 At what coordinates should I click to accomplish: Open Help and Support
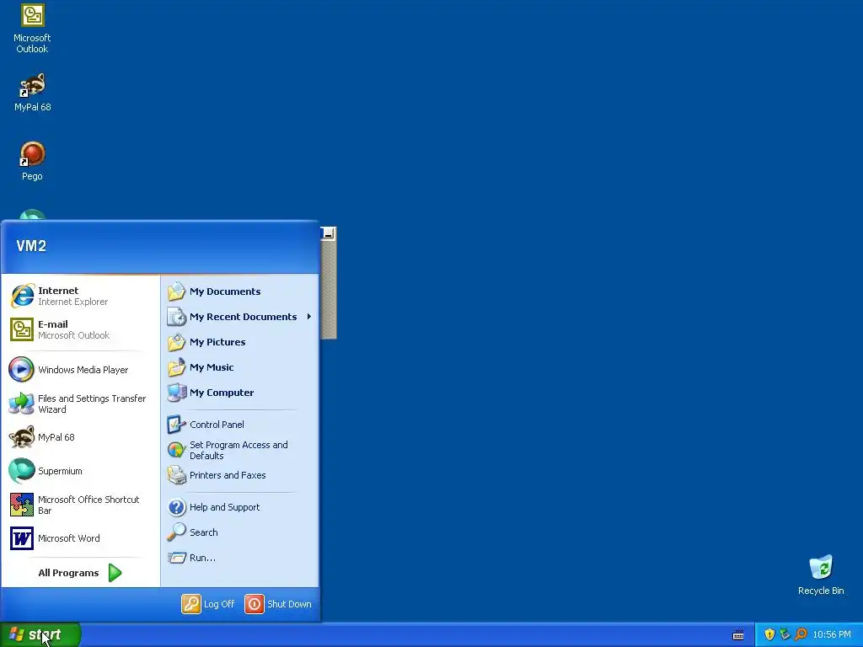click(x=239, y=507)
